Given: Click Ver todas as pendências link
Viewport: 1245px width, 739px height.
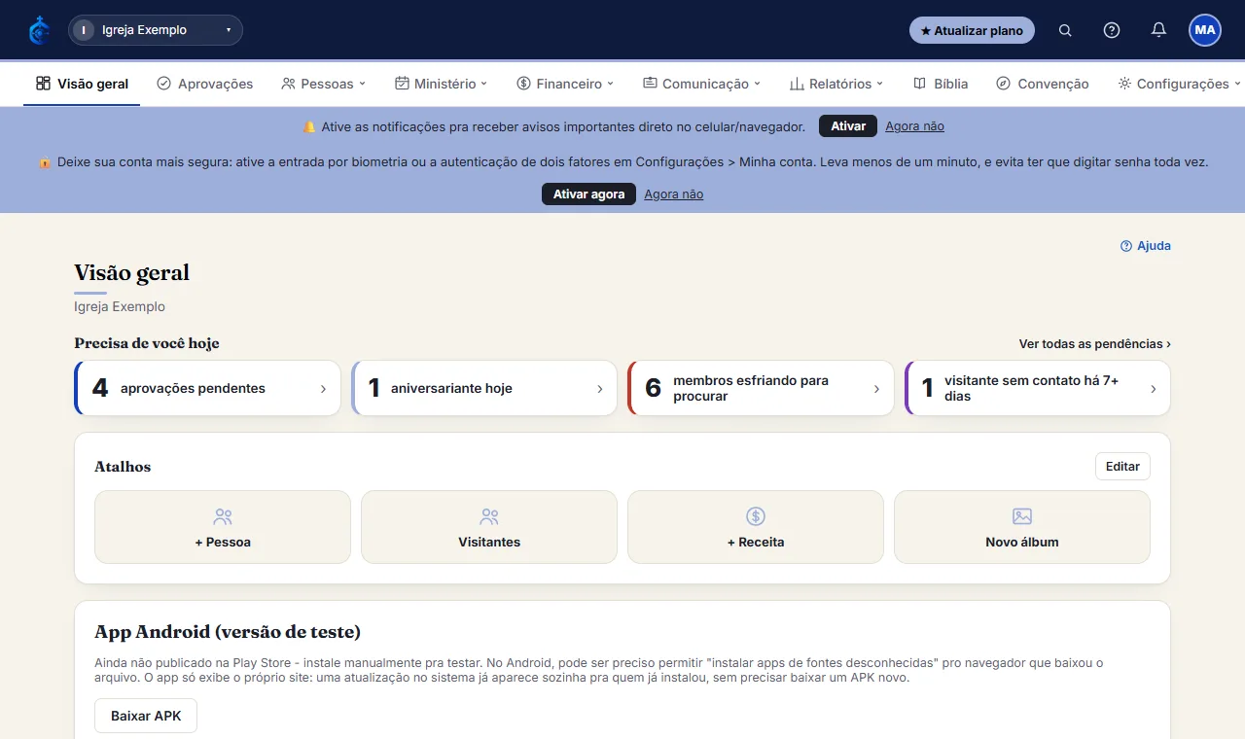Looking at the screenshot, I should [x=1094, y=344].
